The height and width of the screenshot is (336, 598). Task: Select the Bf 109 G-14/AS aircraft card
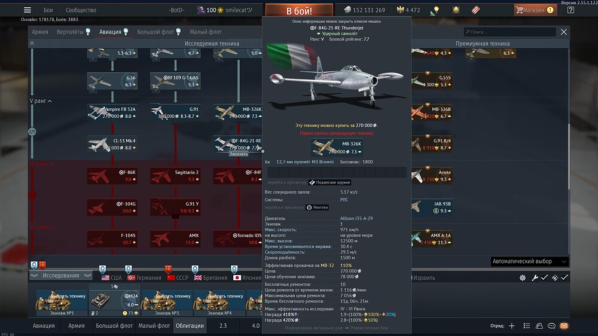175,81
